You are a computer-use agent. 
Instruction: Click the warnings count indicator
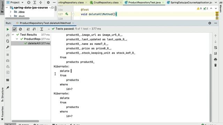click(199, 8)
